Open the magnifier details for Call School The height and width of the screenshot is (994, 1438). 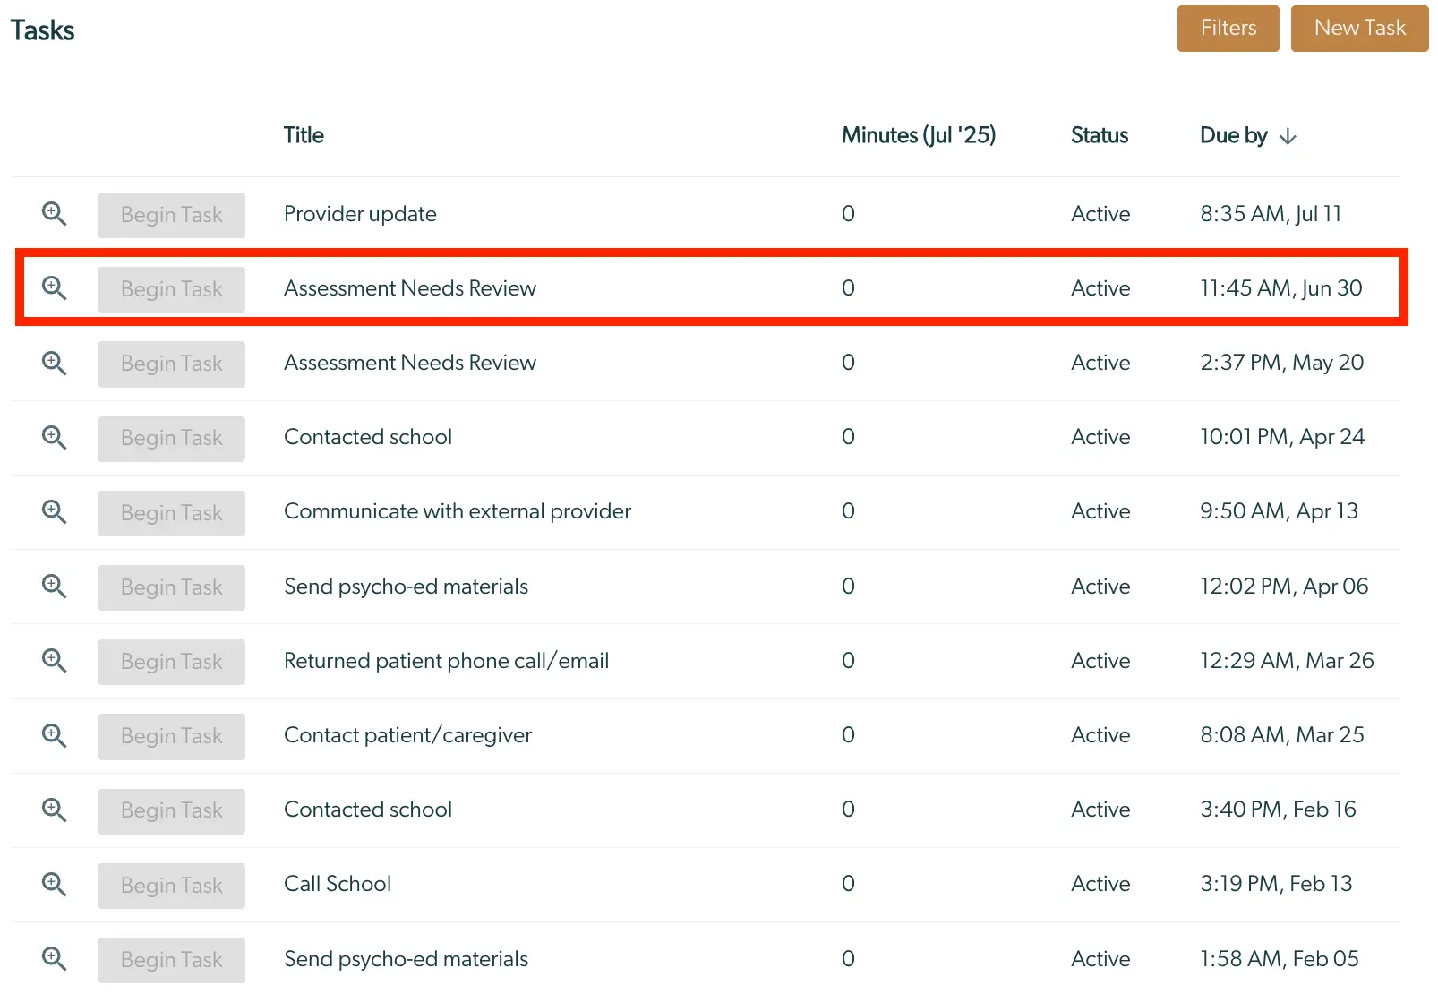pyautogui.click(x=54, y=885)
